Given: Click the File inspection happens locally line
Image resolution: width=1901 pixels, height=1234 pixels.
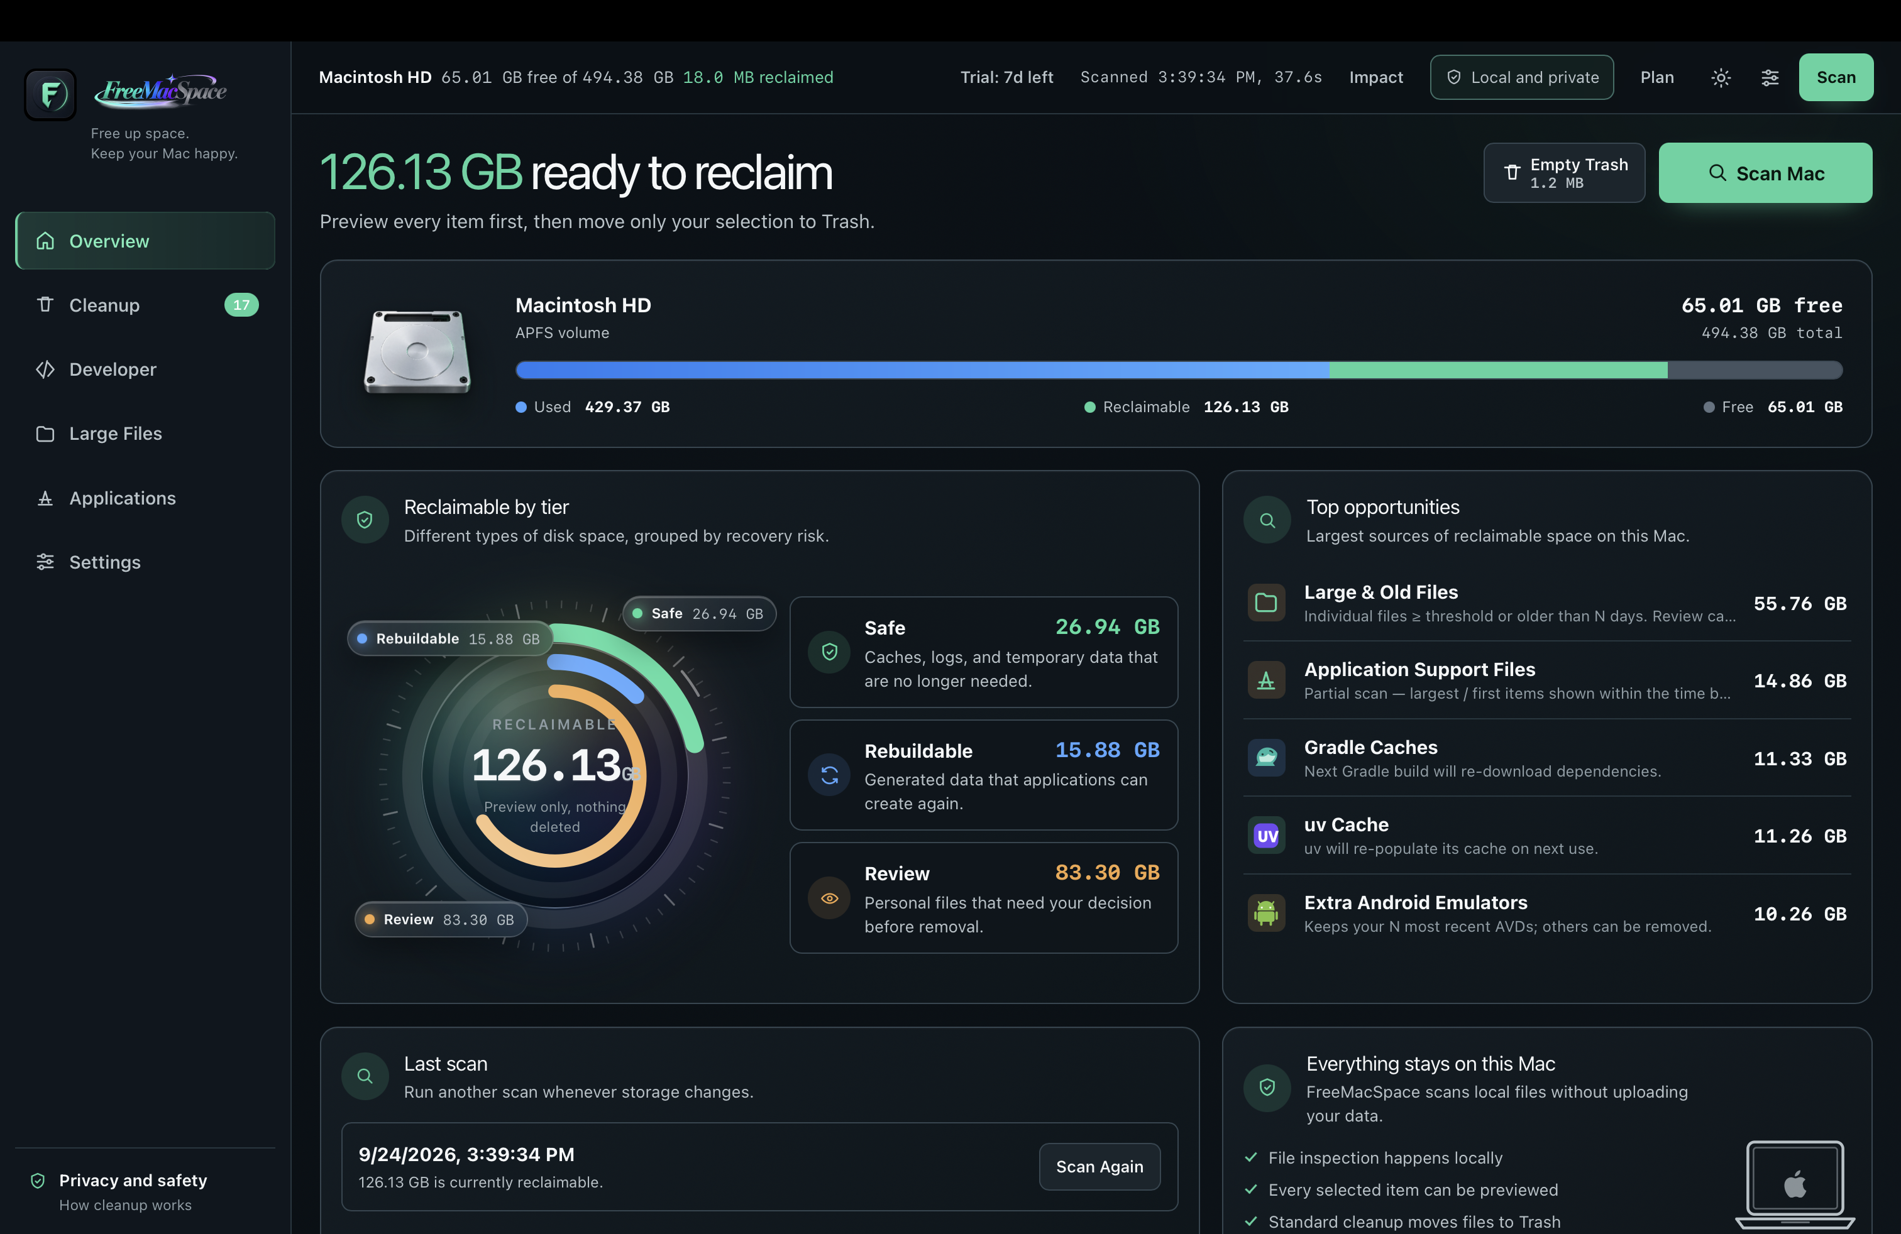Looking at the screenshot, I should click(x=1374, y=1157).
